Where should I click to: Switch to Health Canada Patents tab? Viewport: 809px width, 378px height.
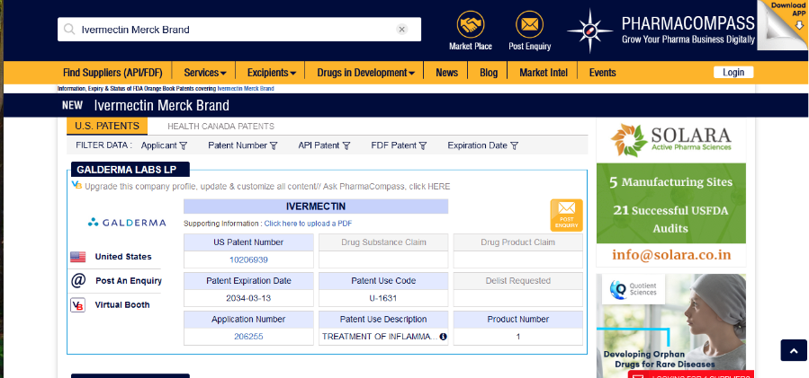click(x=220, y=127)
